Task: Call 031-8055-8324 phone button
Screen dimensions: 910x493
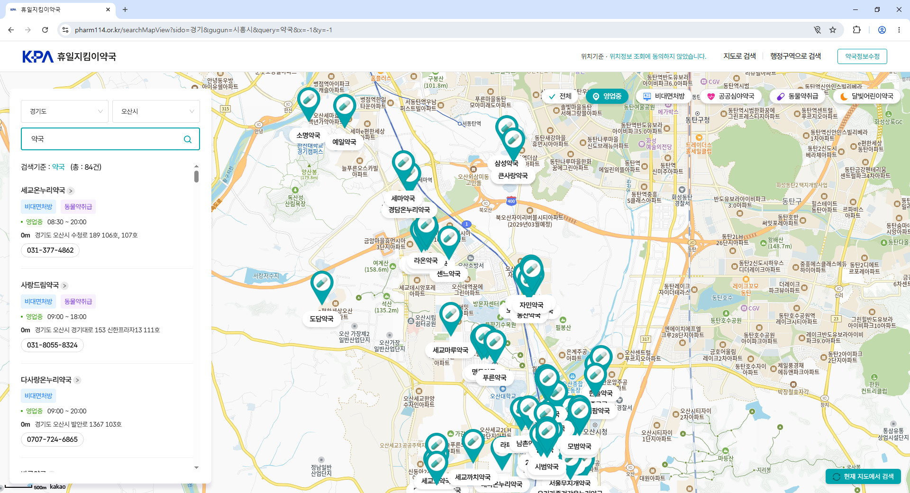Action: (52, 345)
